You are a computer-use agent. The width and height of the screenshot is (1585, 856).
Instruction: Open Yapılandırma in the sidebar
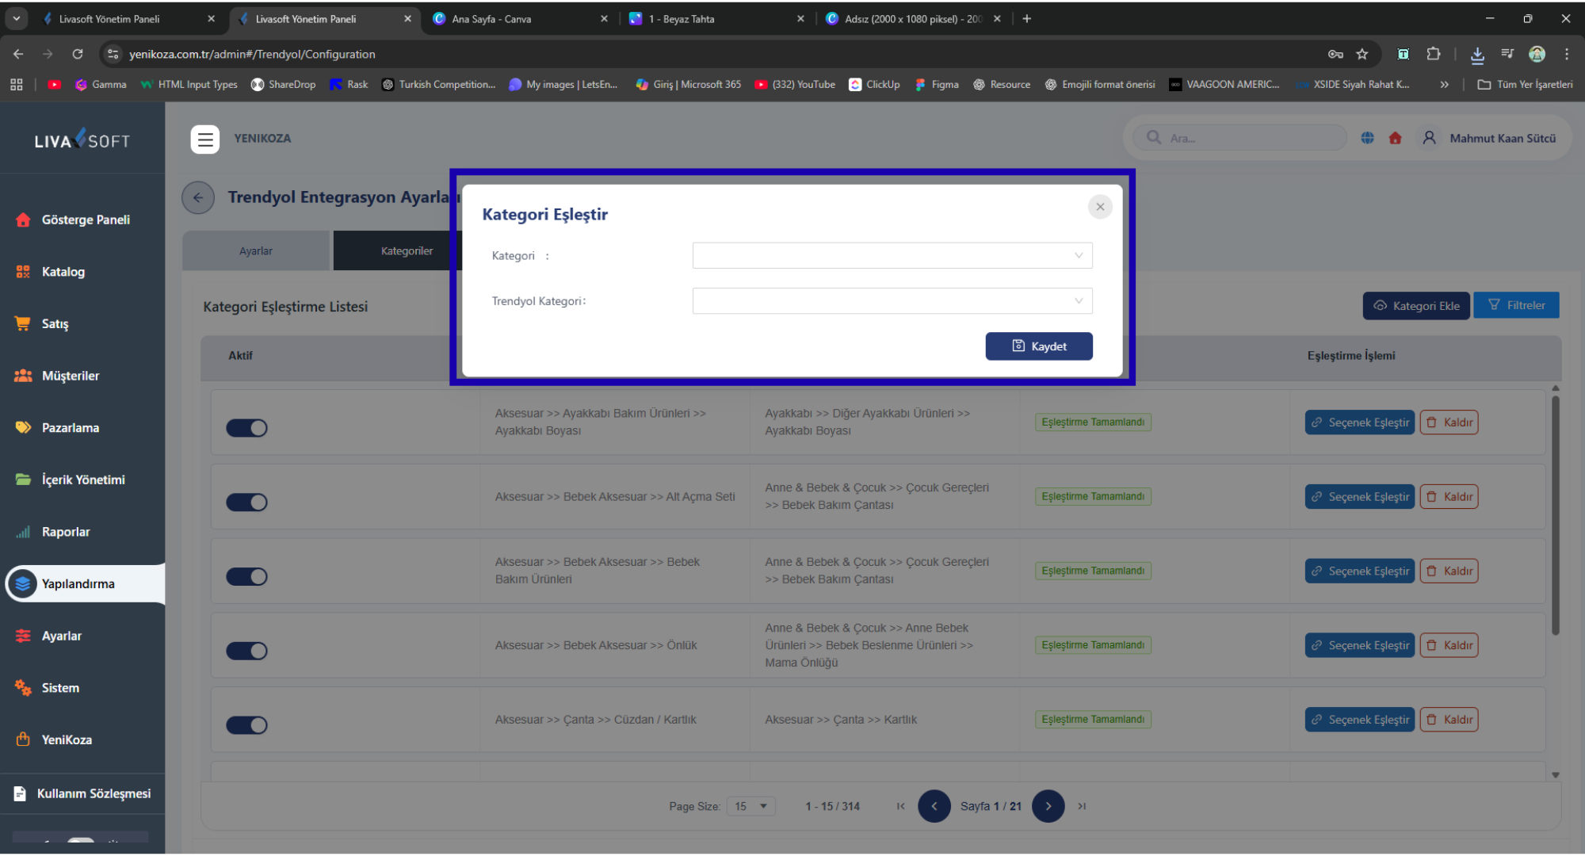pos(78,584)
